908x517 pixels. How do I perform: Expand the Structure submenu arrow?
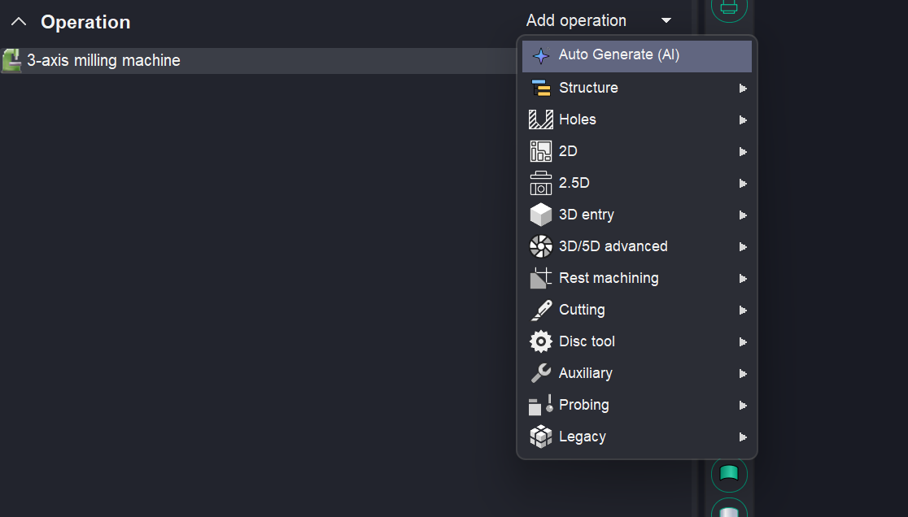tap(743, 88)
